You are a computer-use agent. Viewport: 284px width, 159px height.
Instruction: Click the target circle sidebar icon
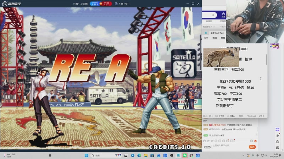click(277, 142)
